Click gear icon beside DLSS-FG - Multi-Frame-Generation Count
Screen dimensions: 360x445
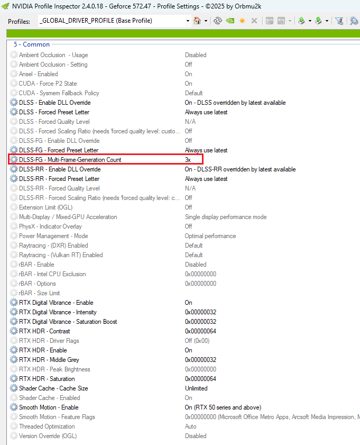14,160
